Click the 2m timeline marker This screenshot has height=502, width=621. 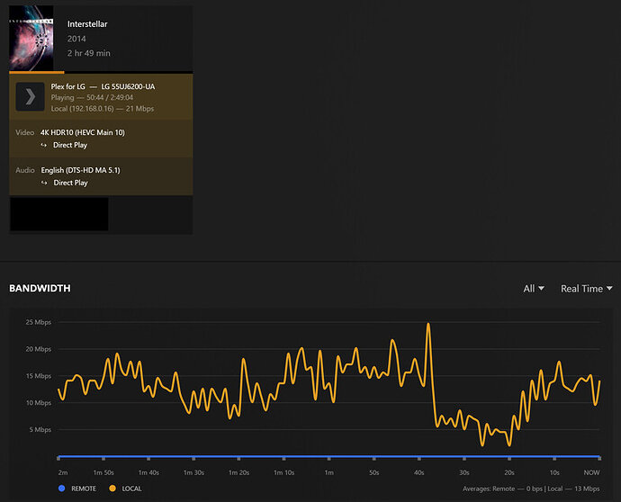tap(63, 472)
